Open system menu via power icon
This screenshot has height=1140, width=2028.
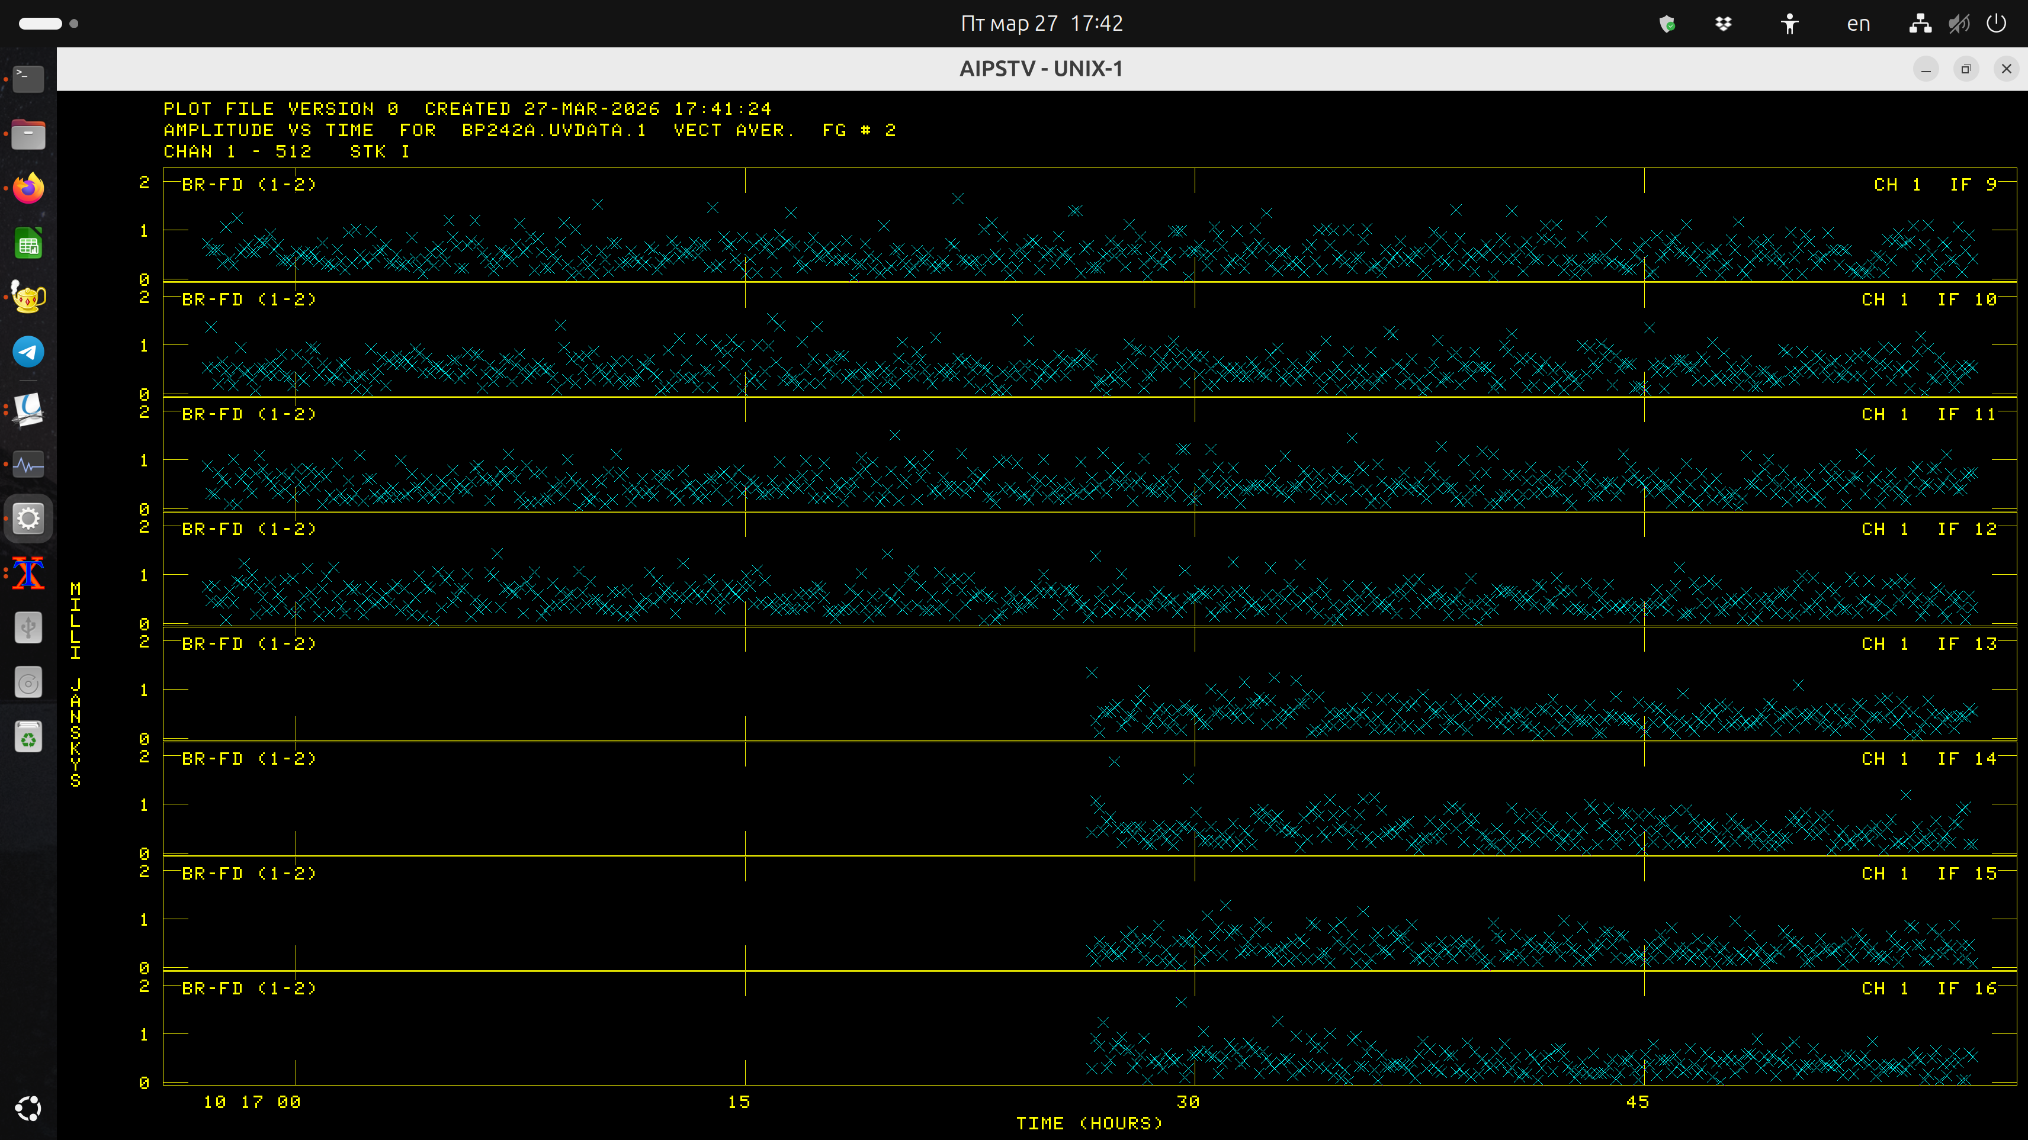point(1997,24)
